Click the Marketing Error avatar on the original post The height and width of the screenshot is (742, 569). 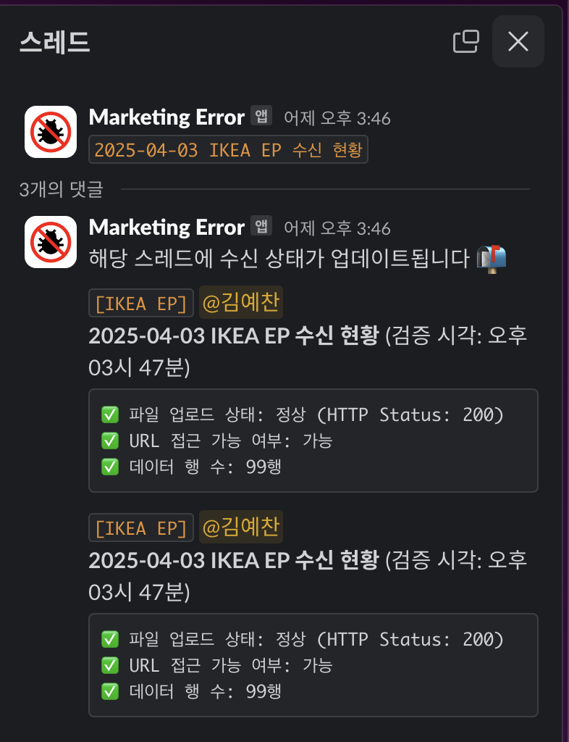pos(51,132)
